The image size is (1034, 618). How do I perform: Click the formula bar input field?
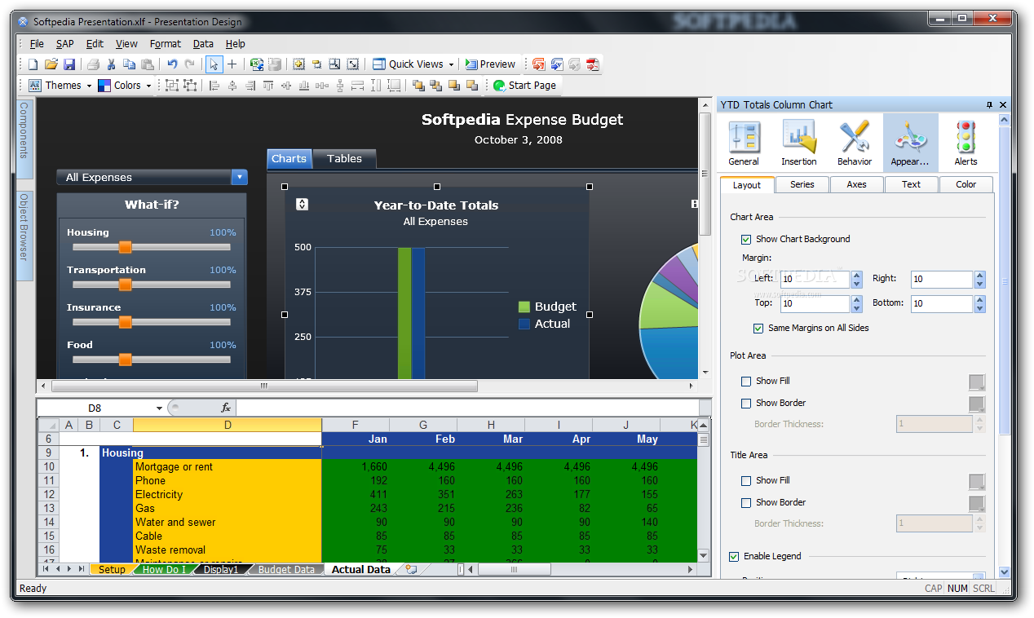click(467, 408)
